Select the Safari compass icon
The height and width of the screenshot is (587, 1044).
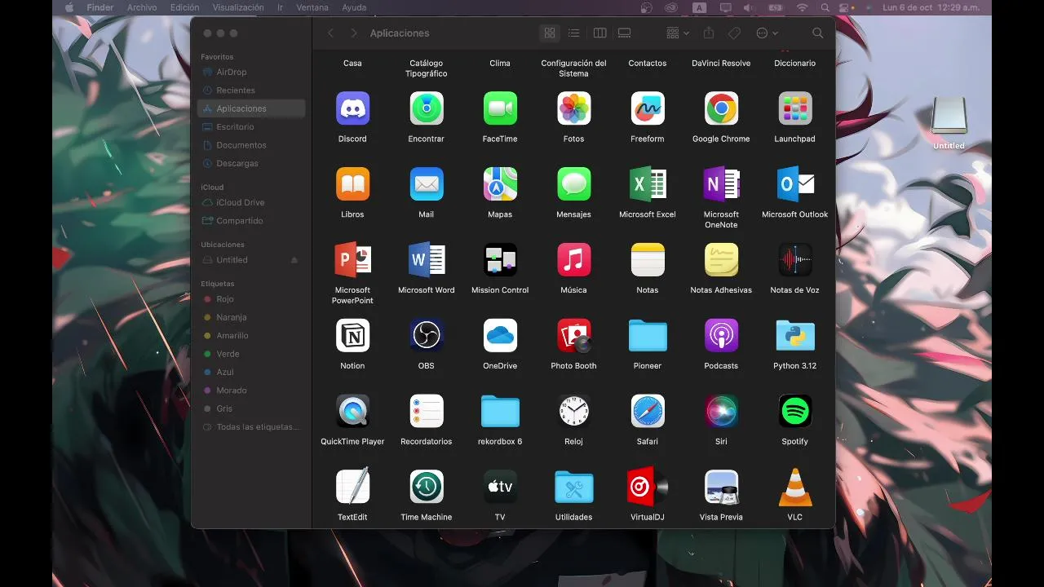(648, 412)
